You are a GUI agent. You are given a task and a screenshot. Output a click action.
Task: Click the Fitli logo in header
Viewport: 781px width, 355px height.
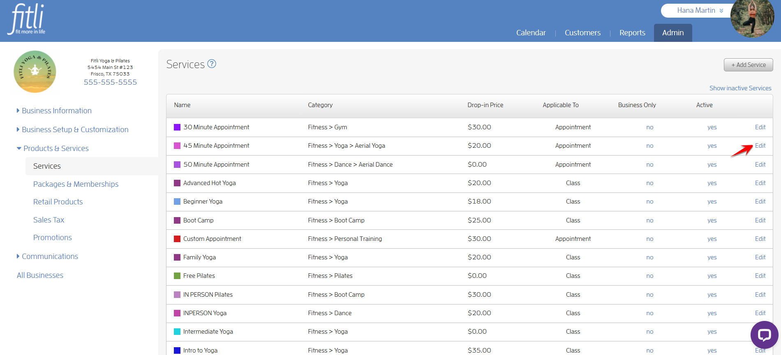pyautogui.click(x=26, y=19)
